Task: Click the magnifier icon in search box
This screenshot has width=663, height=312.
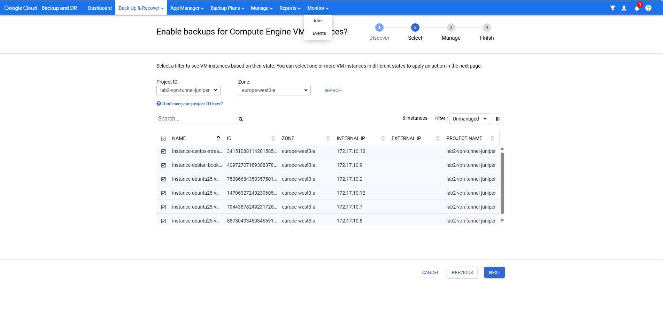Action: [x=241, y=119]
